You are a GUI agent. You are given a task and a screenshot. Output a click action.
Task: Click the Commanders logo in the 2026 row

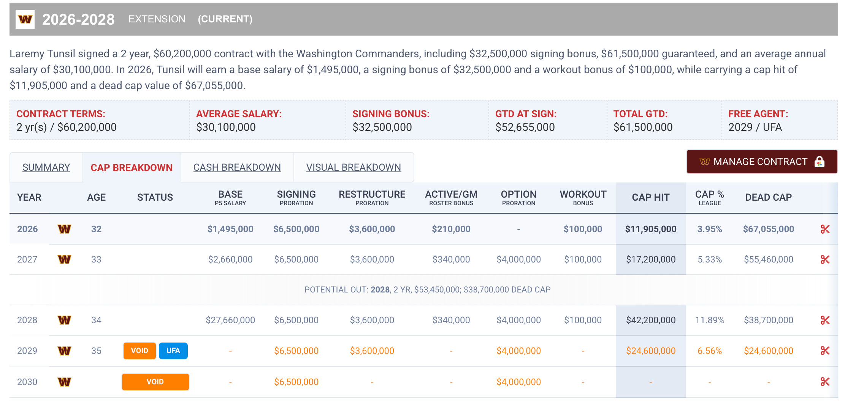(64, 229)
